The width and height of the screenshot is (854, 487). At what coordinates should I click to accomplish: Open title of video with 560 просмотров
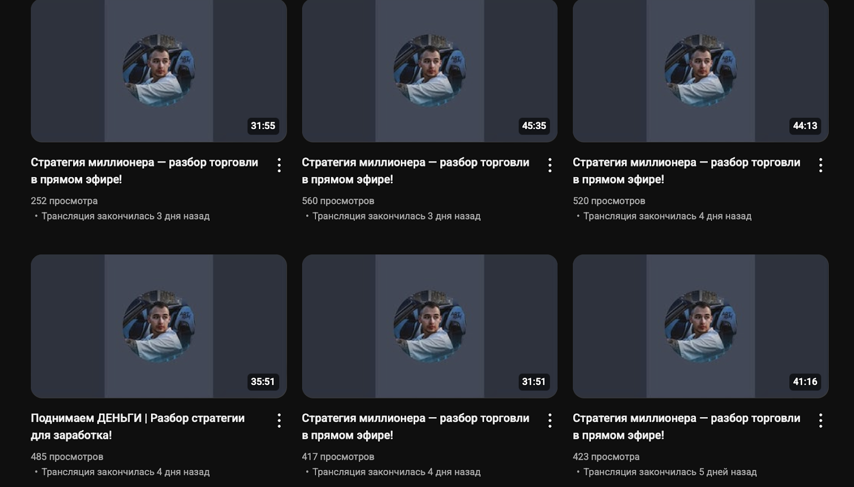415,171
